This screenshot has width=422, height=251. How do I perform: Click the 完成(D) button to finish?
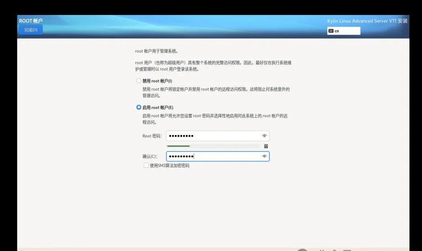point(30,29)
